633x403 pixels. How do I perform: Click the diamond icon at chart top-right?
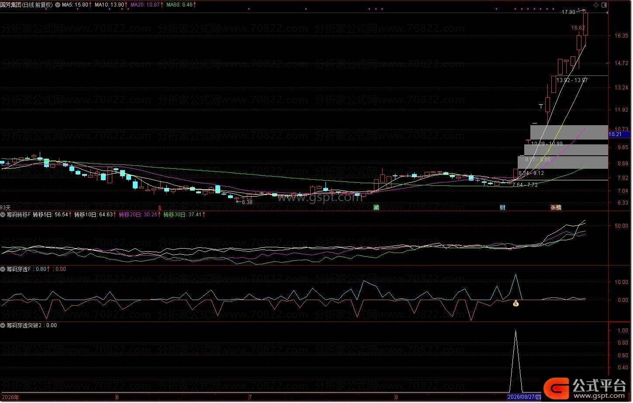(x=596, y=5)
